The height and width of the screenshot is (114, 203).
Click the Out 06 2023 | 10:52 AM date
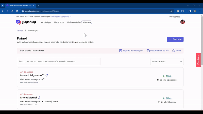29,83
